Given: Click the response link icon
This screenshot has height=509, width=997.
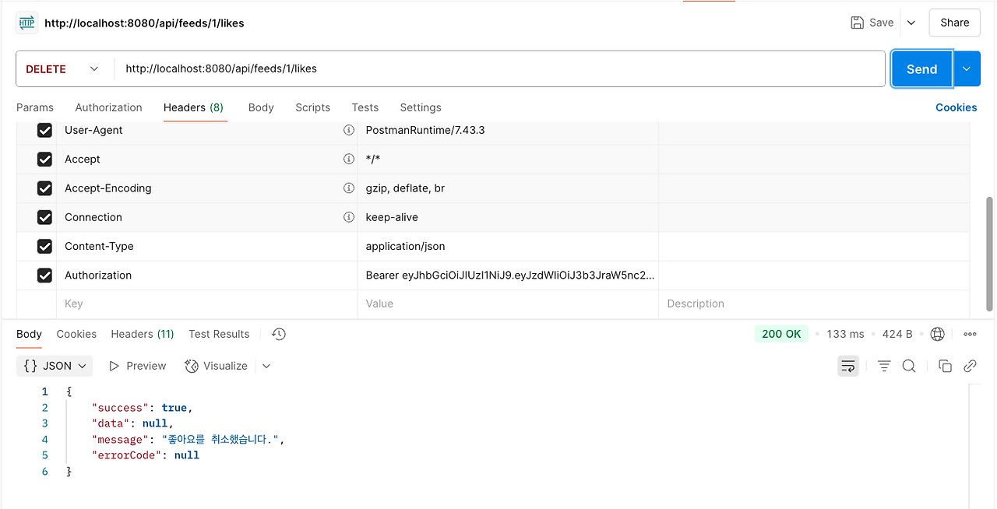Looking at the screenshot, I should point(970,366).
